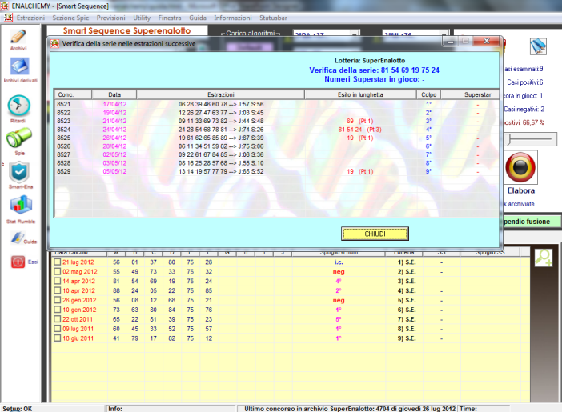Open the Informazioni menu
This screenshot has width=562, height=412.
click(x=233, y=18)
